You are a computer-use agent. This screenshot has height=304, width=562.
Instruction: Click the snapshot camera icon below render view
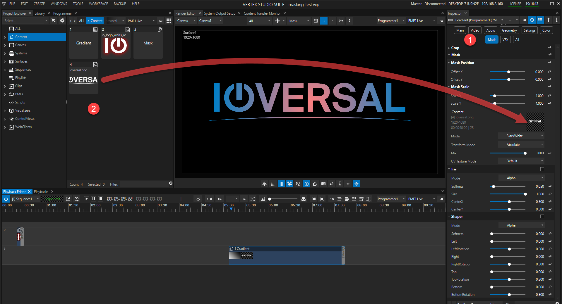click(323, 184)
